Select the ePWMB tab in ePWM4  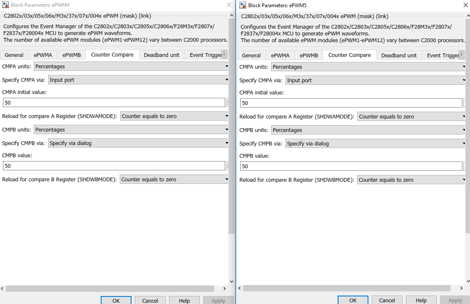tap(72, 55)
